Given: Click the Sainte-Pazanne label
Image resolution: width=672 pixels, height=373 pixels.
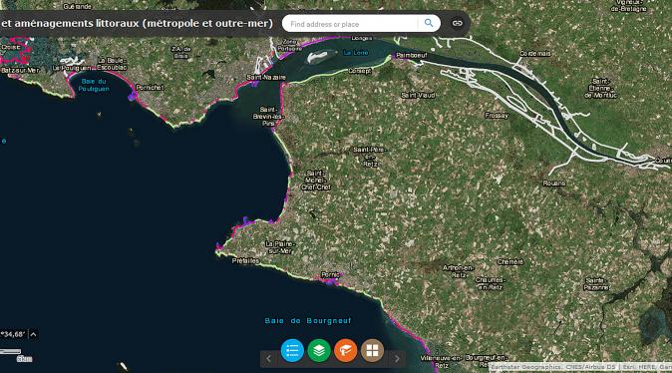Looking at the screenshot, I should (x=596, y=284).
